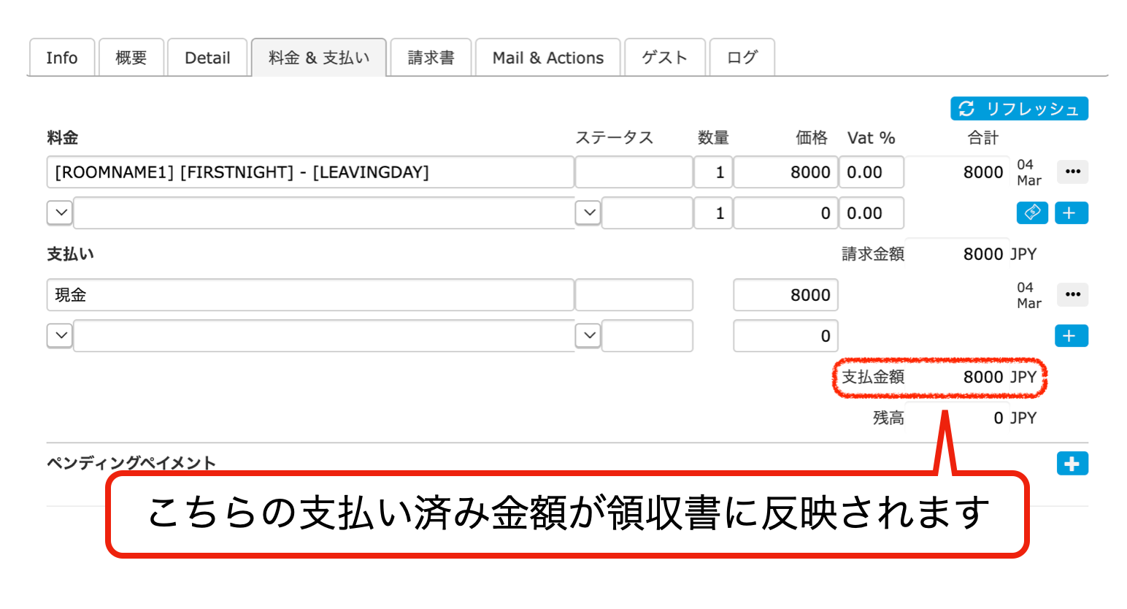1127x609 pixels.
Task: Click the room charge description field
Action: tap(309, 172)
